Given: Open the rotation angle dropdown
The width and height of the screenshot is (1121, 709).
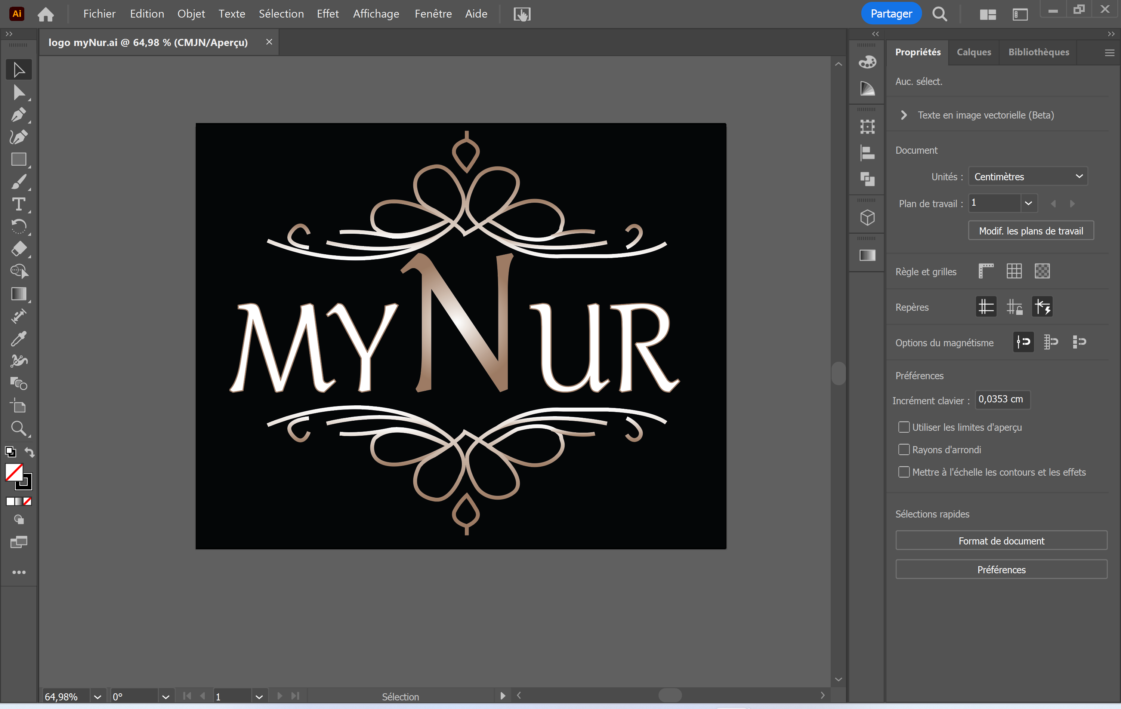Looking at the screenshot, I should [x=165, y=696].
